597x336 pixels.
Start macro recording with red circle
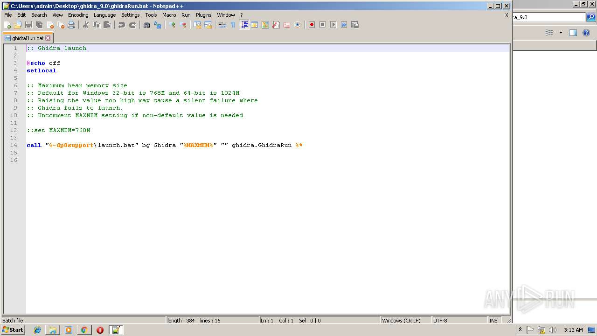pyautogui.click(x=312, y=25)
